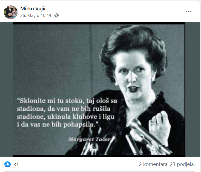Click the gray margin left of photo
The image size is (201, 172).
tap(7, 89)
